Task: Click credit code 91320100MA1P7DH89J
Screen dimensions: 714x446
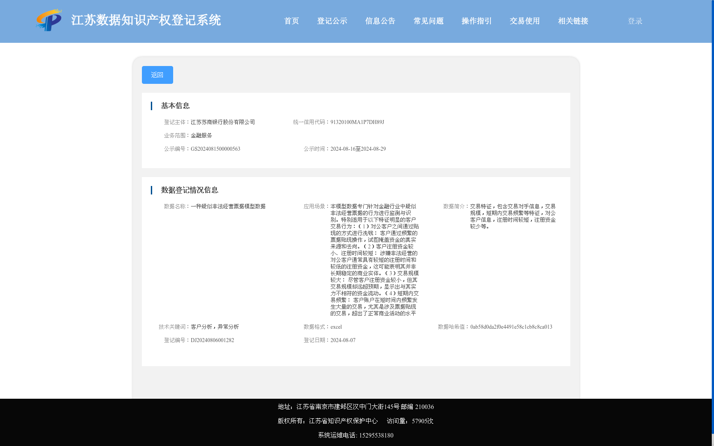Action: pyautogui.click(x=357, y=122)
